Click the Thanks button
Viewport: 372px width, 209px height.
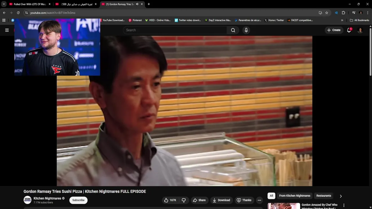tap(244, 200)
